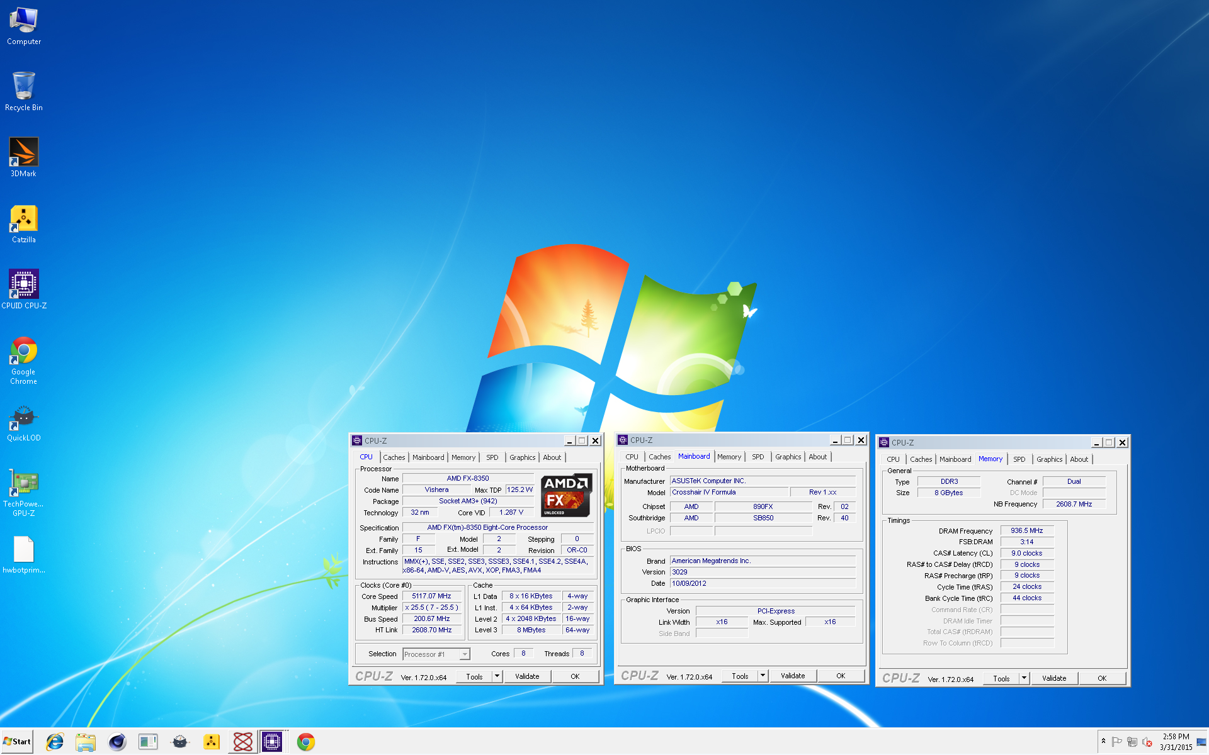Click Tools button in Memory CPU-Z window
The image size is (1209, 755).
tap(1002, 678)
